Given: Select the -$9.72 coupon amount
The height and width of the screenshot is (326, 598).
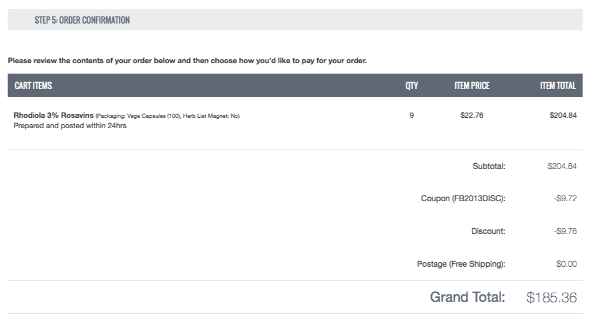Looking at the screenshot, I should (x=565, y=198).
